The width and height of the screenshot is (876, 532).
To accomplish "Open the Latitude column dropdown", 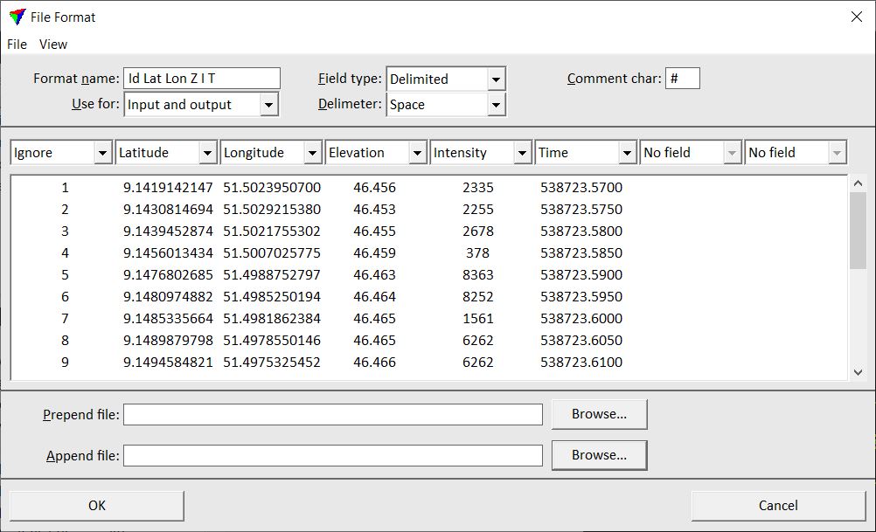I will coord(208,151).
